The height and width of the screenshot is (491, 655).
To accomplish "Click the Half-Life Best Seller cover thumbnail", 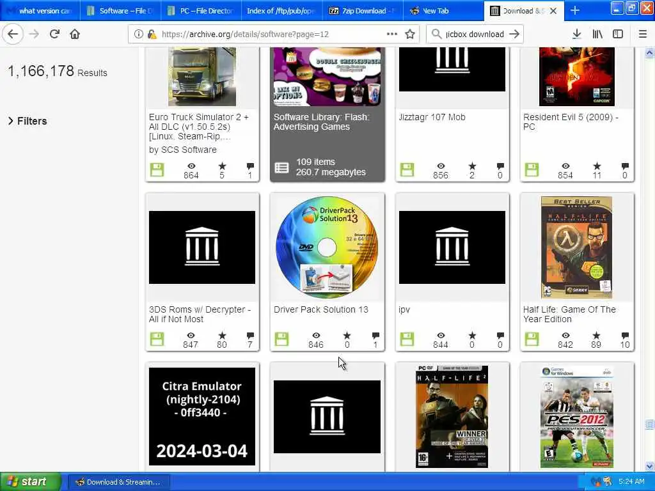I will (x=576, y=247).
